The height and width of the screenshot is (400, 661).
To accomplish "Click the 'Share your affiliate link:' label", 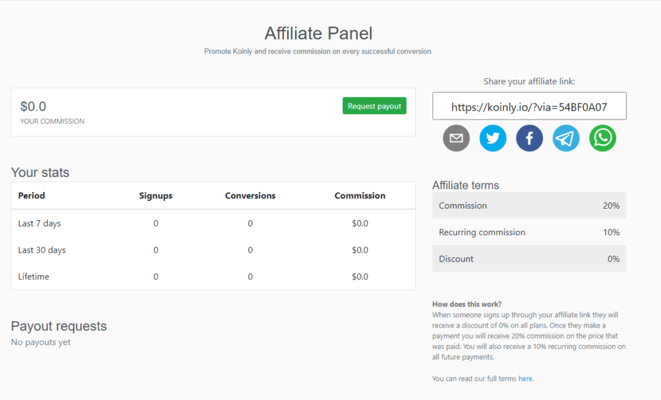I will (x=529, y=81).
